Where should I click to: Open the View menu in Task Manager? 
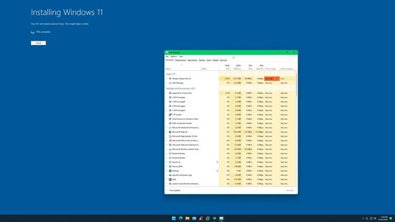tap(181, 56)
